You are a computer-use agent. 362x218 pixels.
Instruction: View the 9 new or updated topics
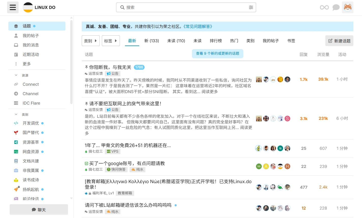tap(217, 53)
